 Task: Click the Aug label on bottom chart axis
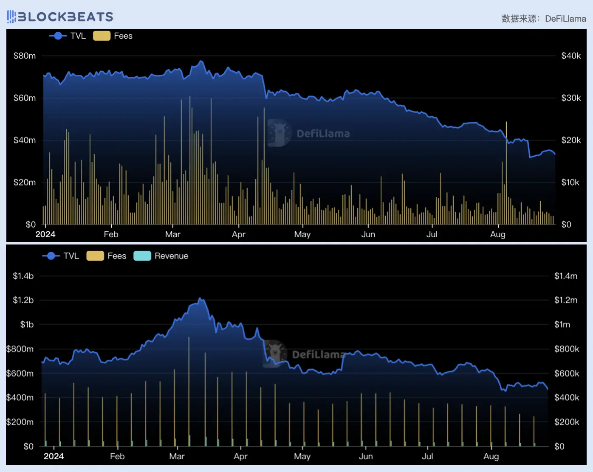(491, 456)
